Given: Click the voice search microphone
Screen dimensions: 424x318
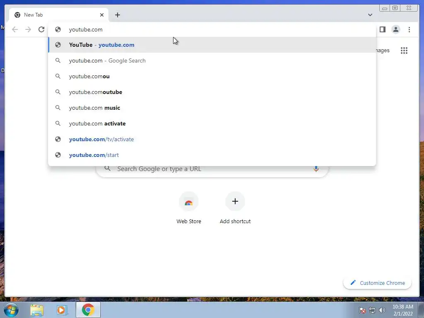Looking at the screenshot, I should coord(316,169).
